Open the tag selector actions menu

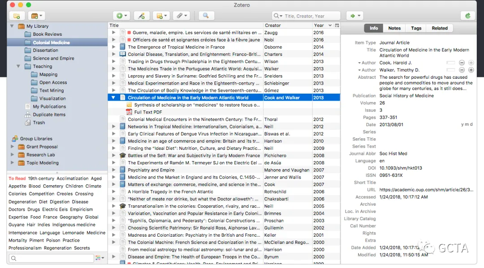pos(99,258)
